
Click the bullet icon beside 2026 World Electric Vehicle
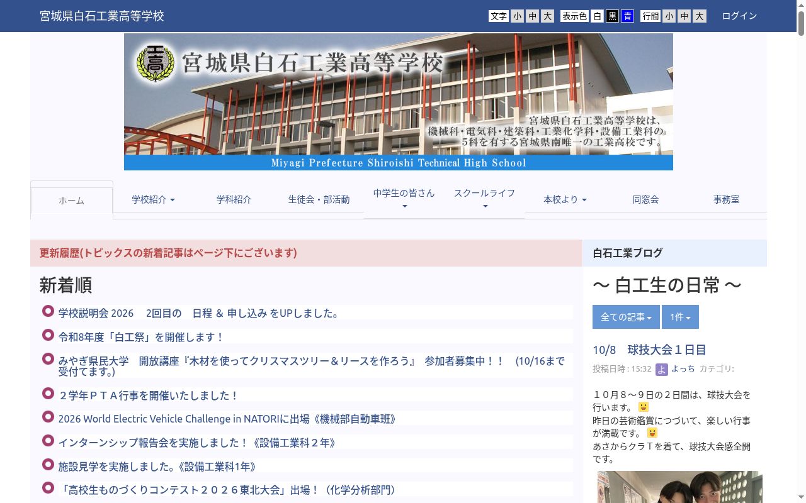(x=48, y=417)
